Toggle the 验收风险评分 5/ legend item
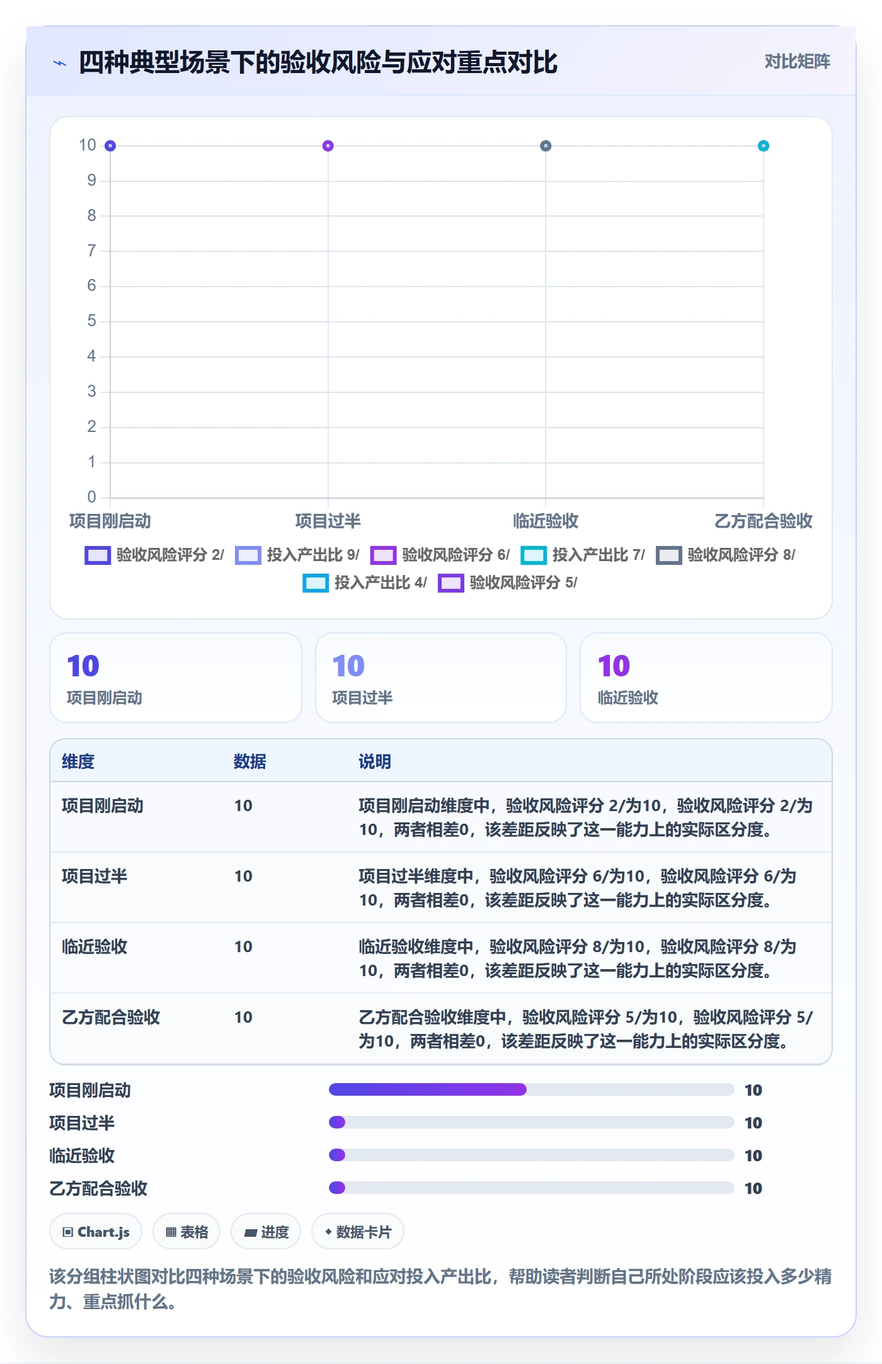 508,583
